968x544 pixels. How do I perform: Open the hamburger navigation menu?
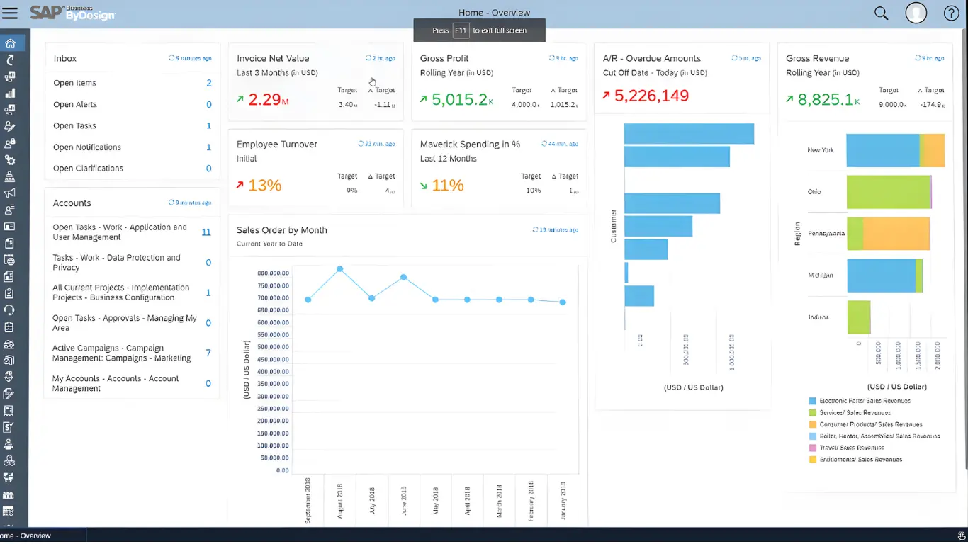pos(11,12)
